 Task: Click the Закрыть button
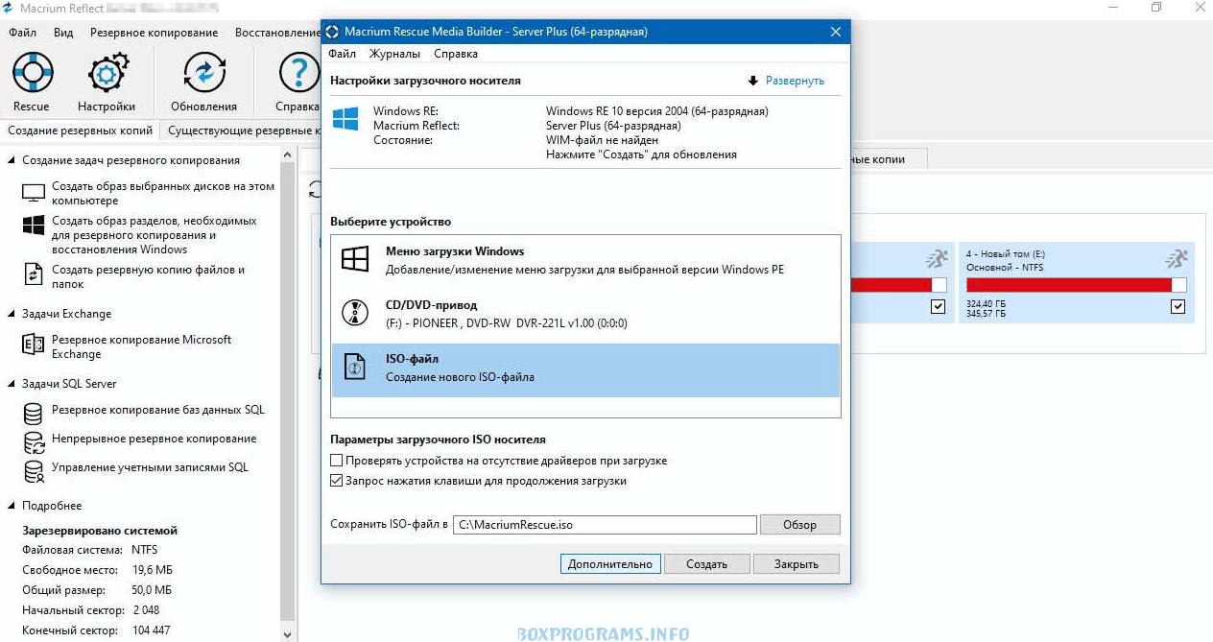coord(796,563)
